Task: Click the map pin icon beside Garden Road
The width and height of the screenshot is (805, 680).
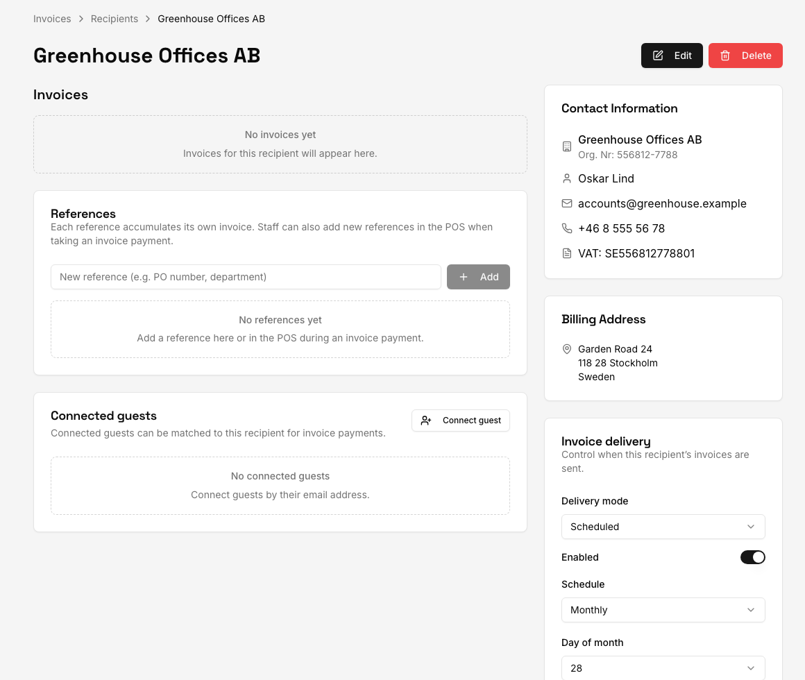Action: coord(567,349)
